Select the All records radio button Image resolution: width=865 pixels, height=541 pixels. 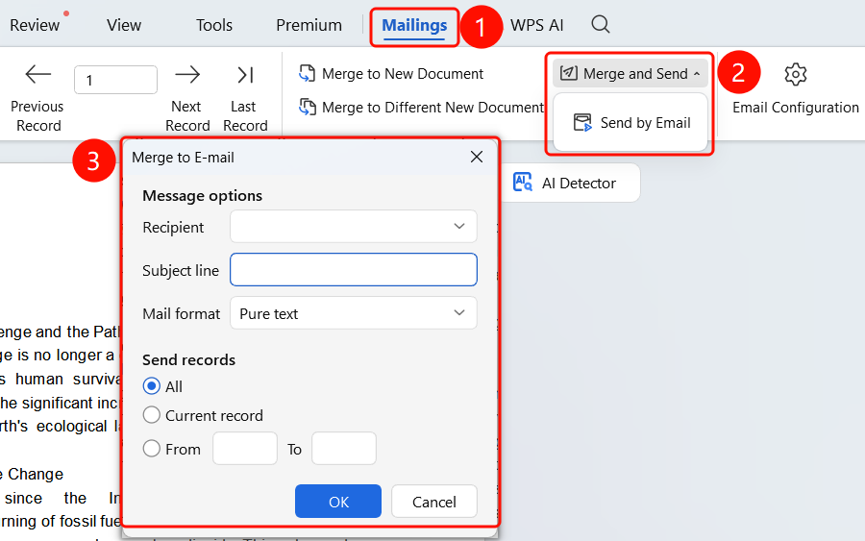[152, 386]
